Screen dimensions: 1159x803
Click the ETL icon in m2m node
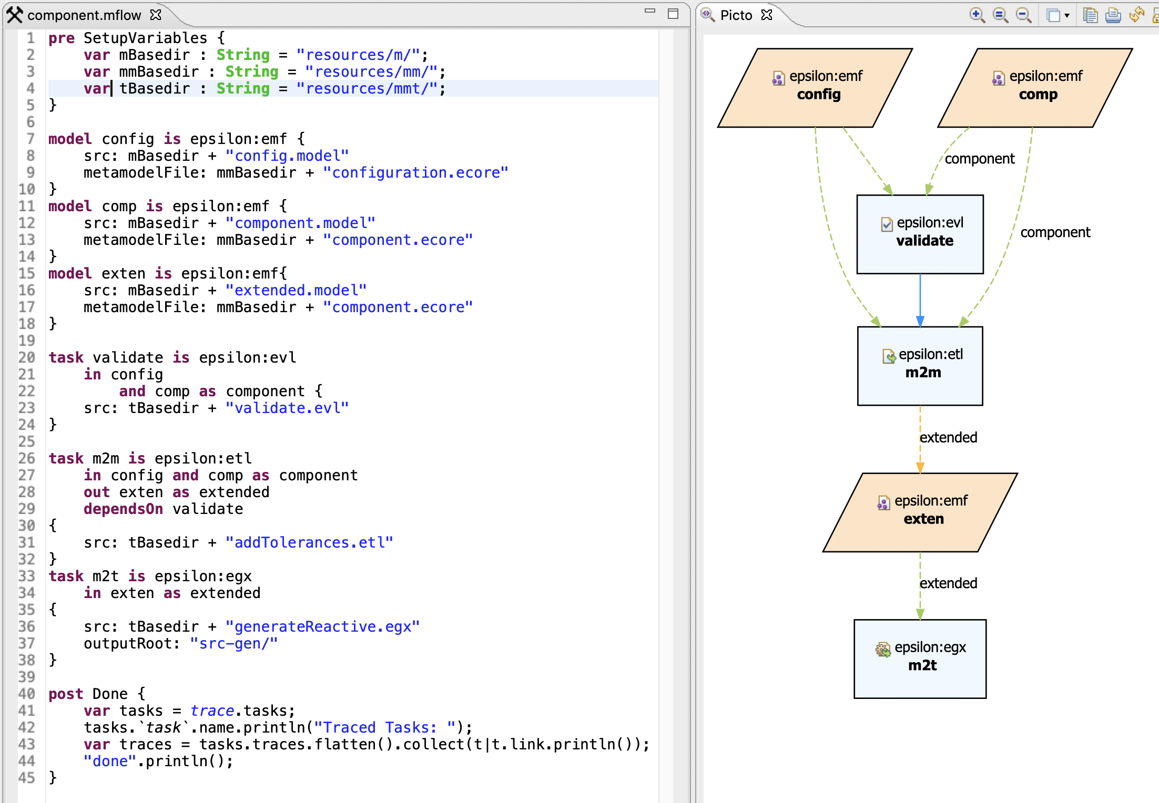coord(889,356)
